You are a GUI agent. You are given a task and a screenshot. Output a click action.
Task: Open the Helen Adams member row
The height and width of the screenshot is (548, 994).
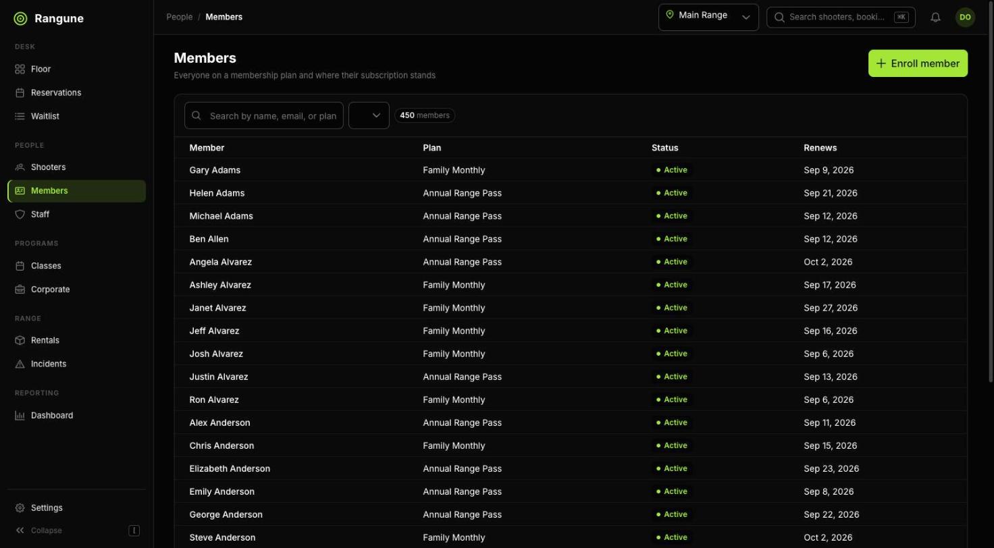pos(571,193)
